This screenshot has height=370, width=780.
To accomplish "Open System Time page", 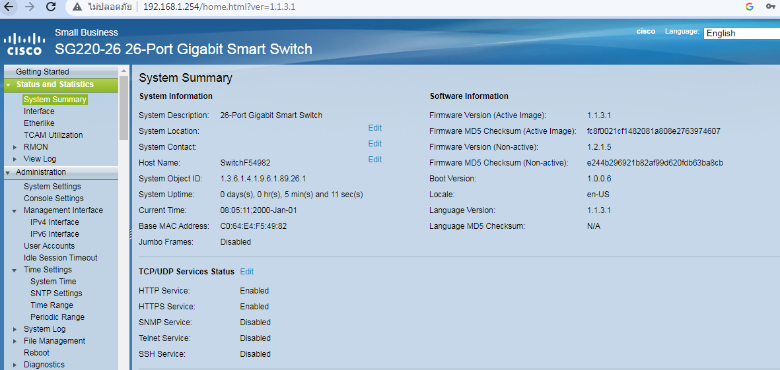I will tap(53, 282).
